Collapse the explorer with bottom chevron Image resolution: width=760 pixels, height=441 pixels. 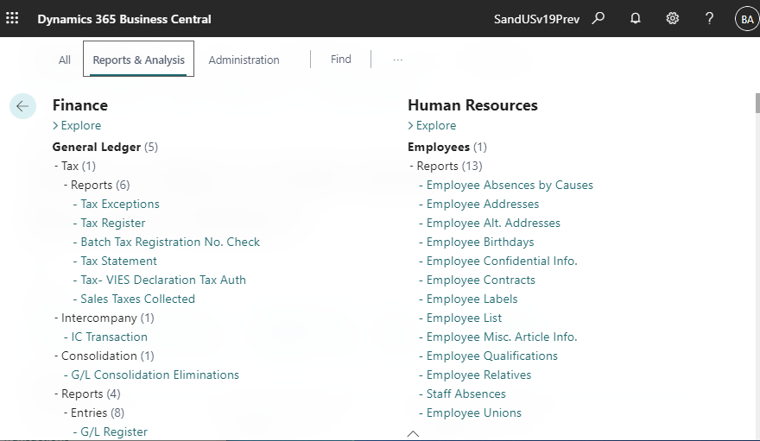click(413, 434)
